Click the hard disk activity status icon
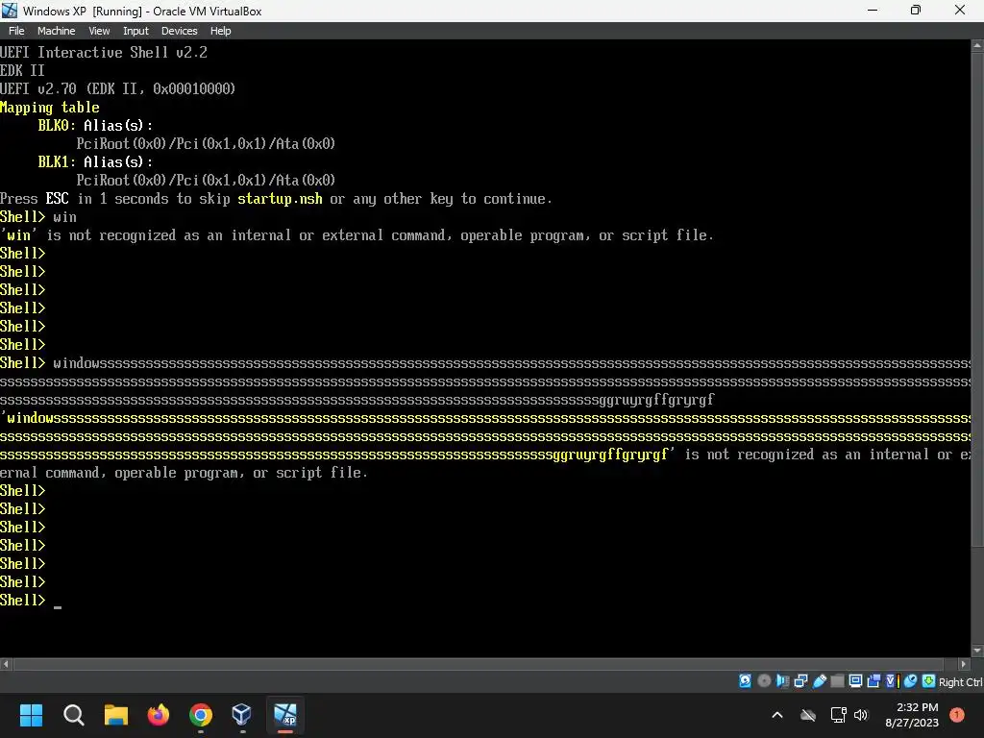Viewport: 984px width, 738px height. tap(745, 681)
